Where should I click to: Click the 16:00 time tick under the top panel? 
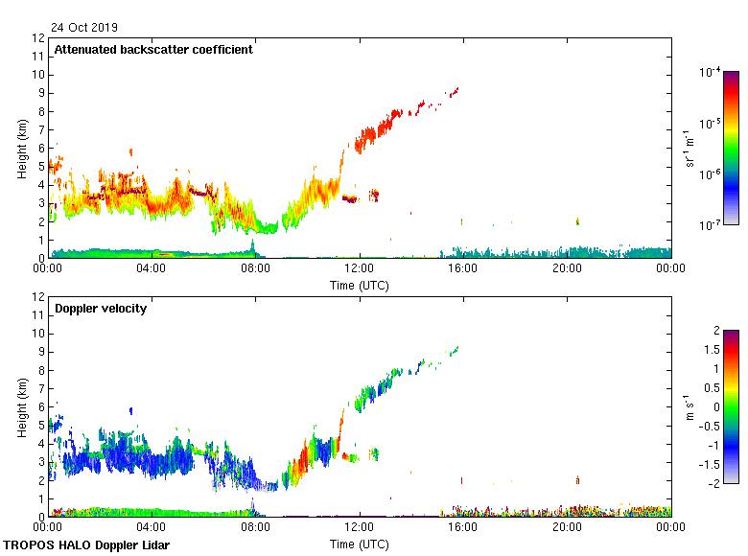(463, 269)
